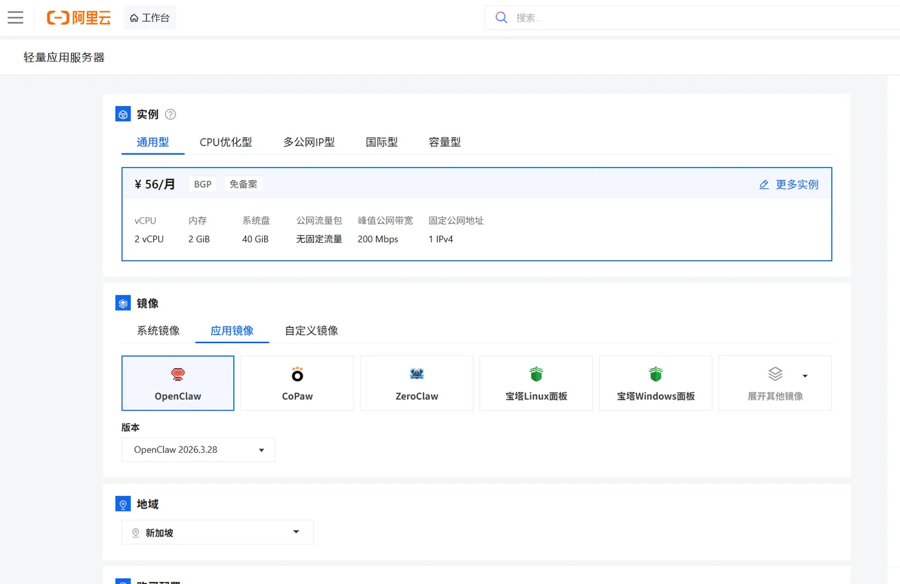
Task: Click the 固定公网地址 column label
Action: tap(456, 220)
